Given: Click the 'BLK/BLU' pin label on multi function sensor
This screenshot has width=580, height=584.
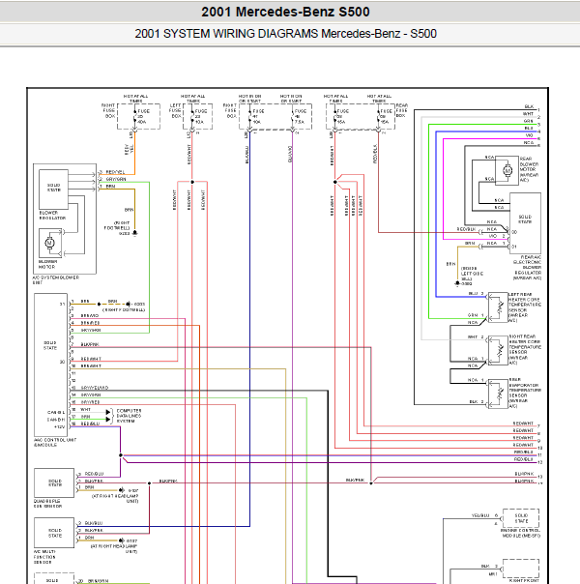Looking at the screenshot, I should point(94,523).
